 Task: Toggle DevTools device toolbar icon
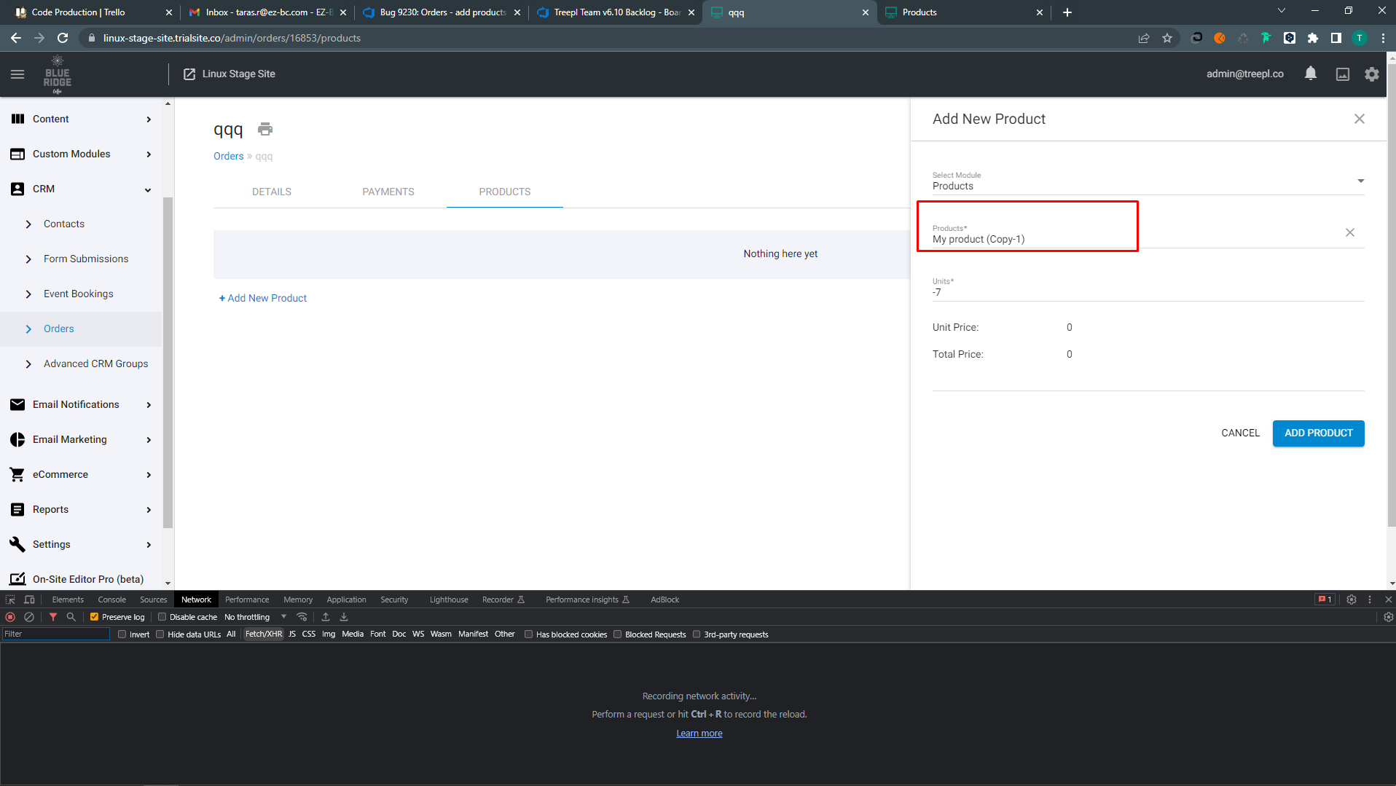coord(29,600)
